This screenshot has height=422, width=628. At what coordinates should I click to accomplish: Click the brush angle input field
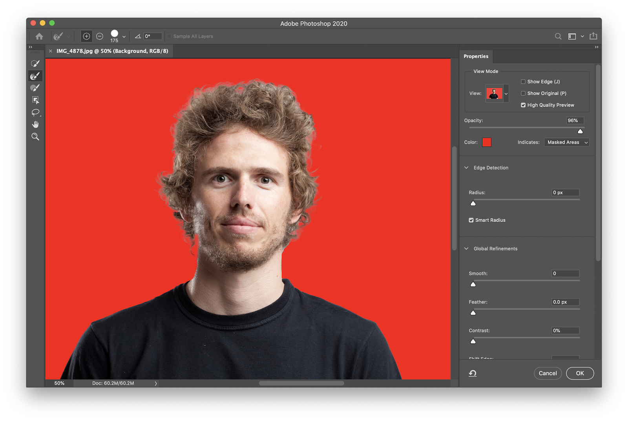[x=153, y=37]
